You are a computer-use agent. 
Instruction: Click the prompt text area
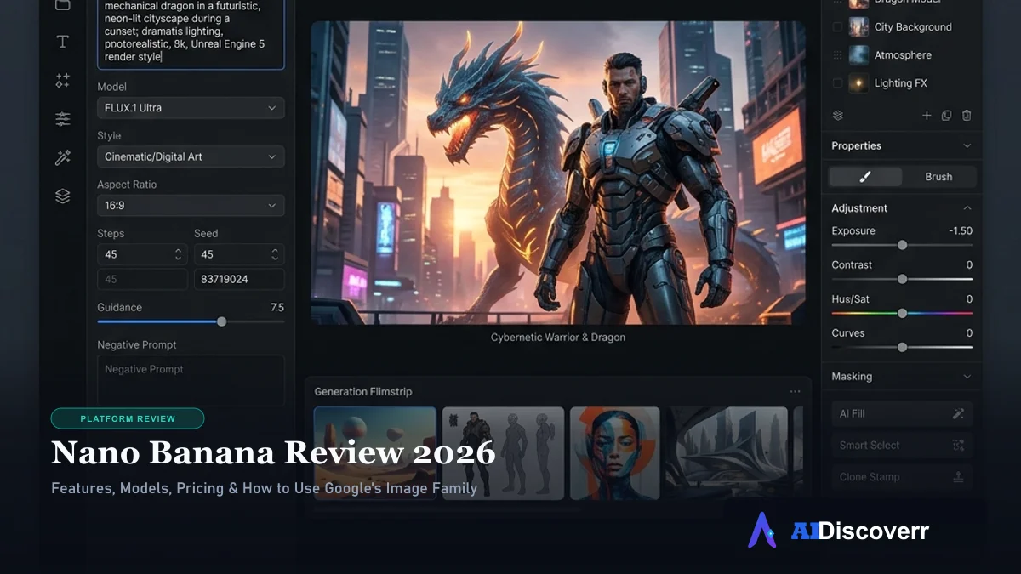191,34
